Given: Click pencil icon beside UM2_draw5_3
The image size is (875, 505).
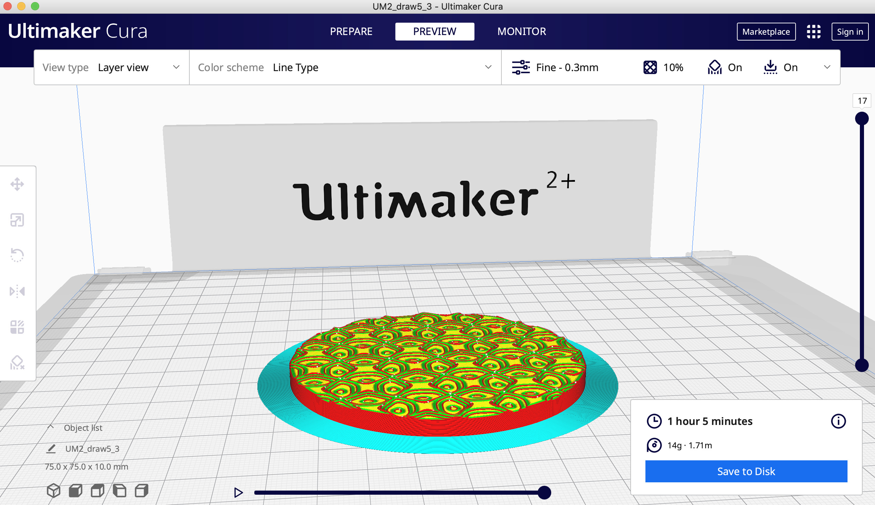Looking at the screenshot, I should (x=51, y=448).
